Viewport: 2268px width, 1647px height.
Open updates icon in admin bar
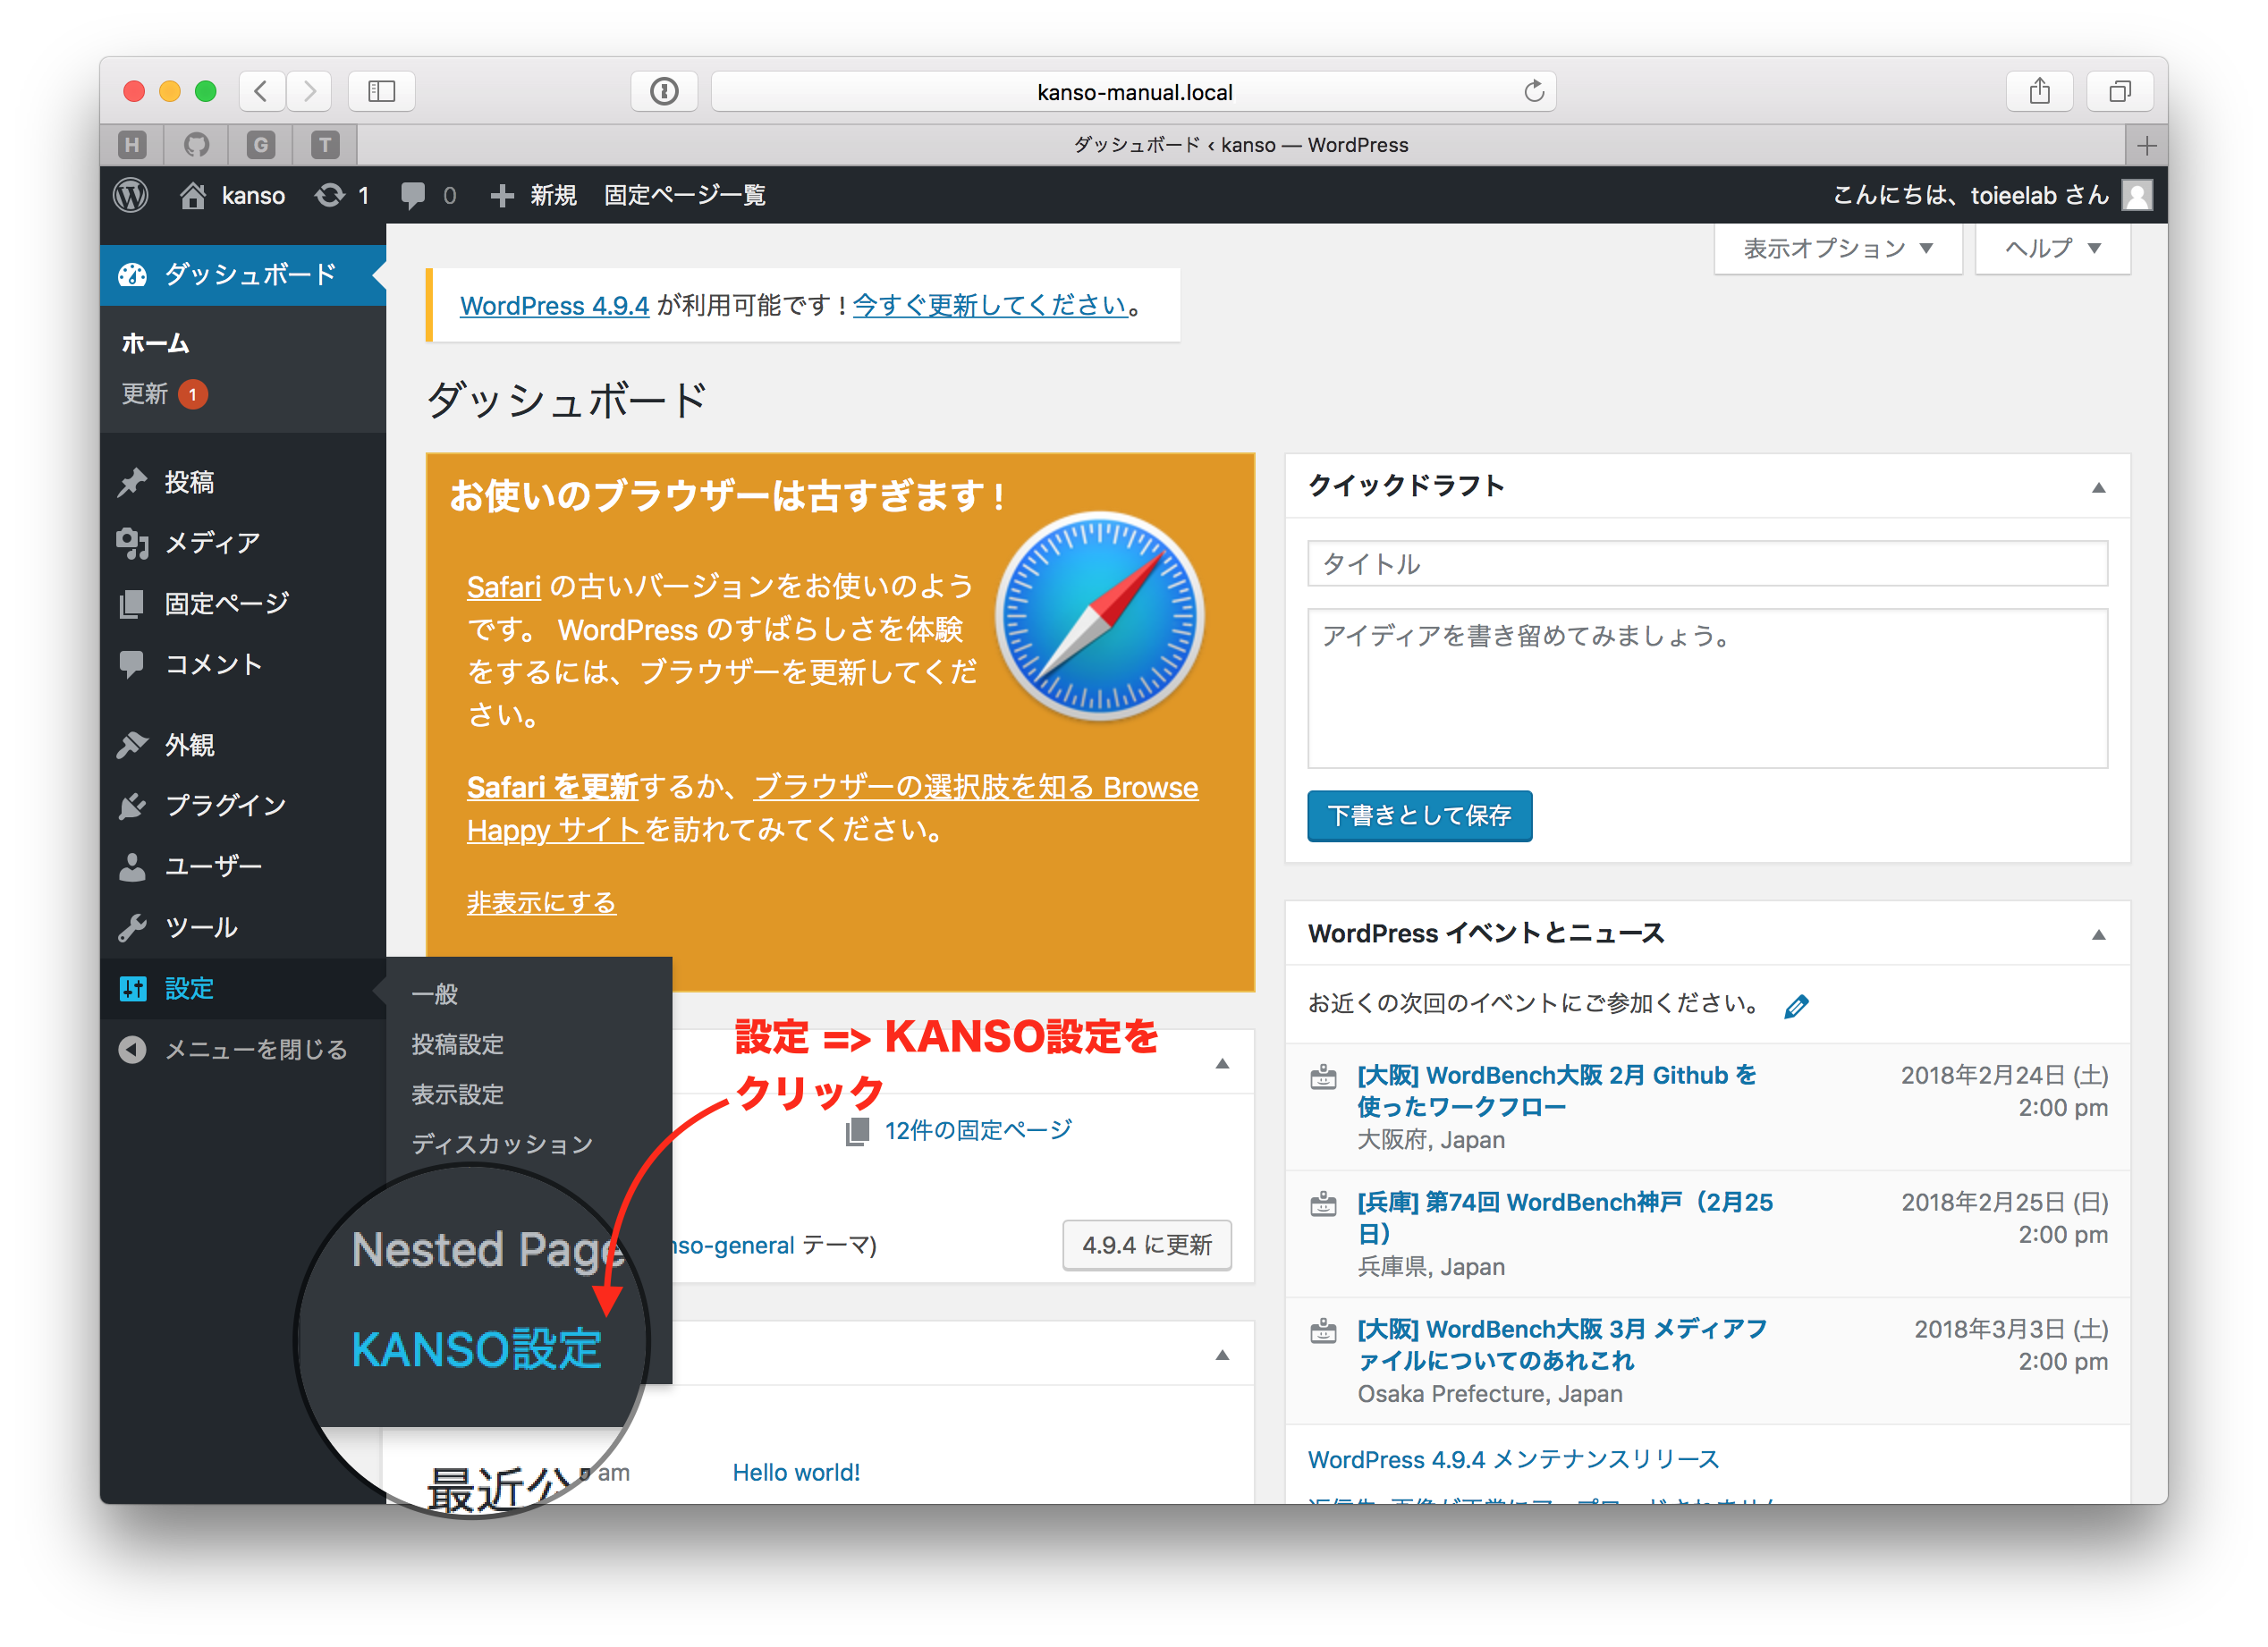point(330,195)
